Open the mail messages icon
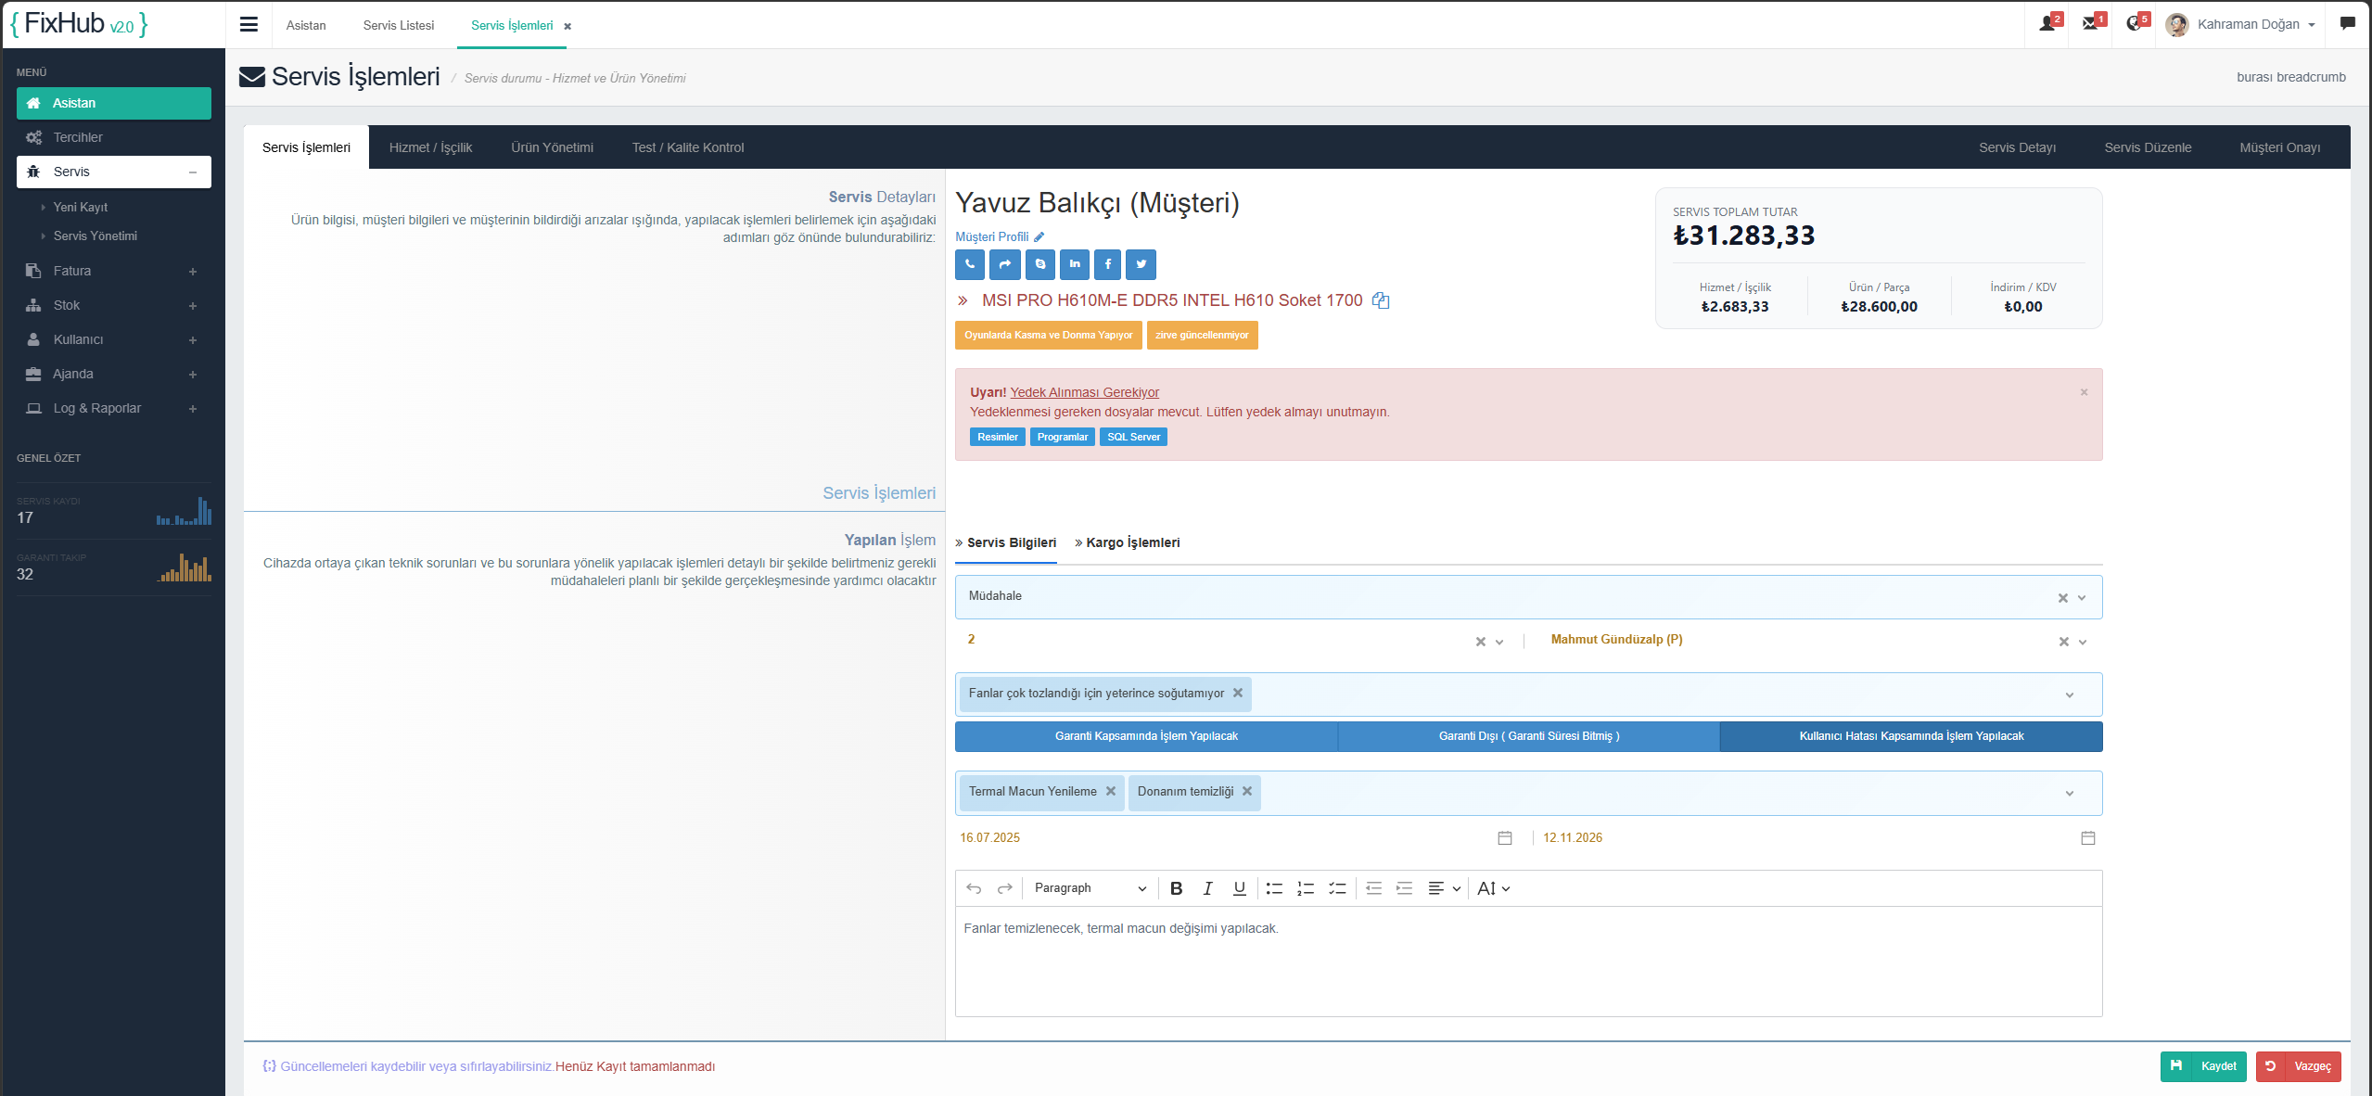The image size is (2372, 1096). coord(2092,23)
